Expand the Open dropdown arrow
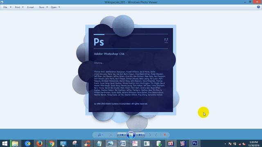Viewport: 262px width, 147px height. click(59, 7)
